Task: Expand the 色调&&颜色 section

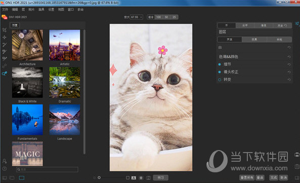Action: coord(229,57)
